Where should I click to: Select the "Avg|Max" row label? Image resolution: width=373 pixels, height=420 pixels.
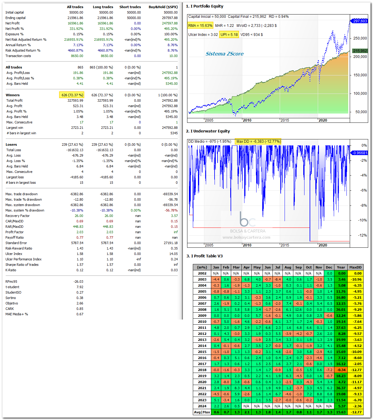tap(202, 412)
